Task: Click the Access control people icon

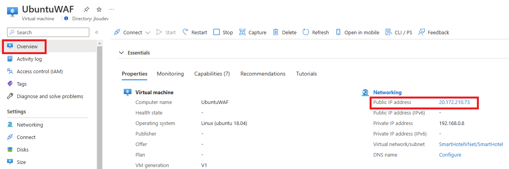Action: (x=10, y=71)
